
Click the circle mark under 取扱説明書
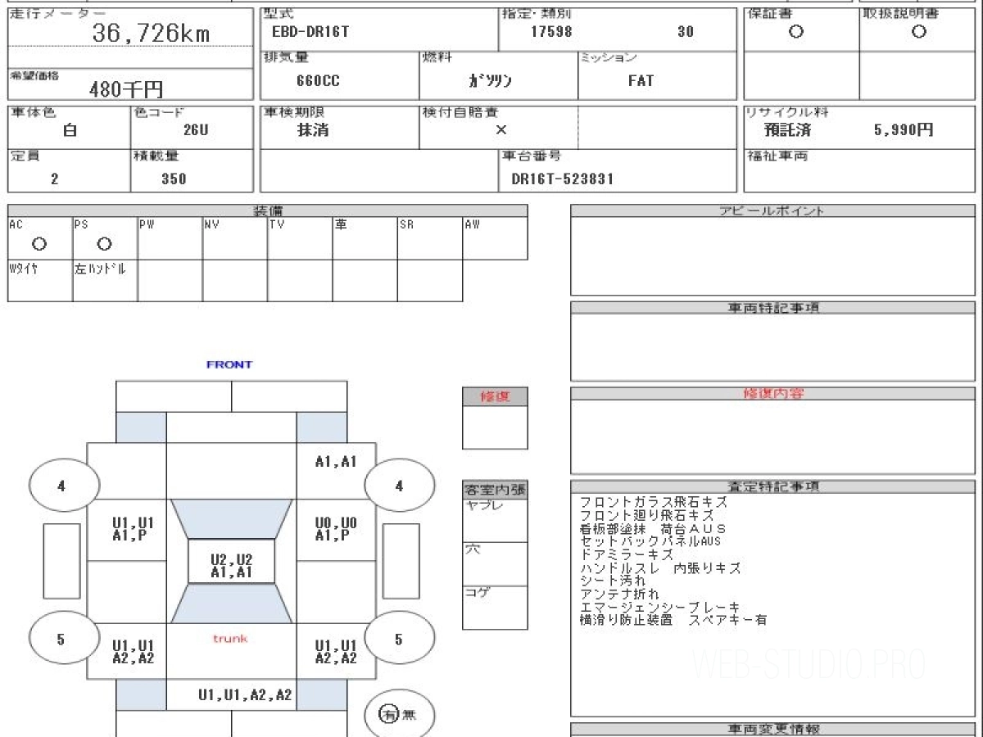click(x=919, y=32)
